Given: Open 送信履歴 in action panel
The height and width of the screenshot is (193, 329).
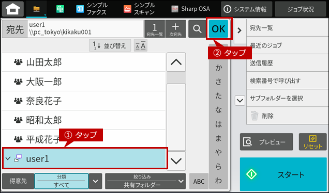Looking at the screenshot, I should coord(288,63).
